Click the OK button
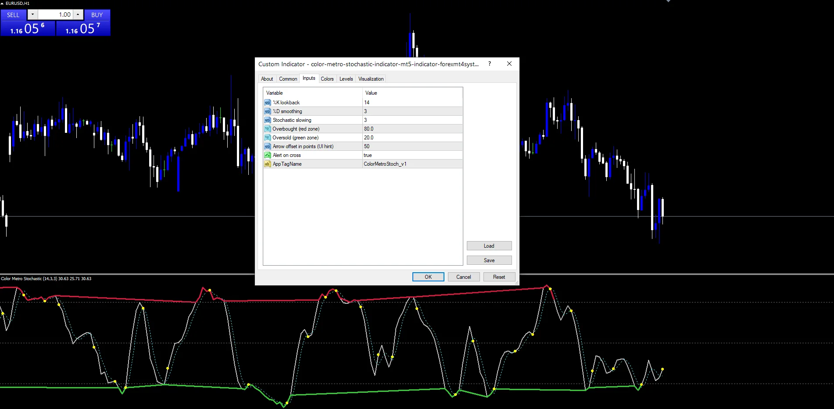The width and height of the screenshot is (834, 409). pos(428,277)
